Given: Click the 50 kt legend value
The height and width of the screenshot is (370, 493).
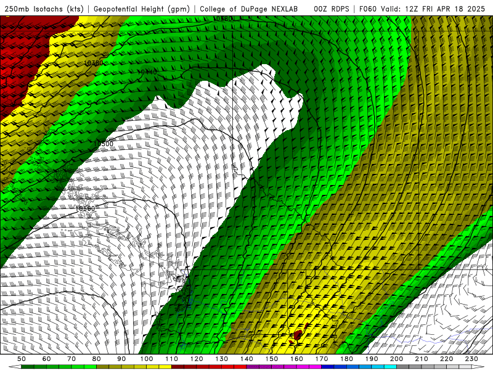Looking at the screenshot, I should click(21, 359).
